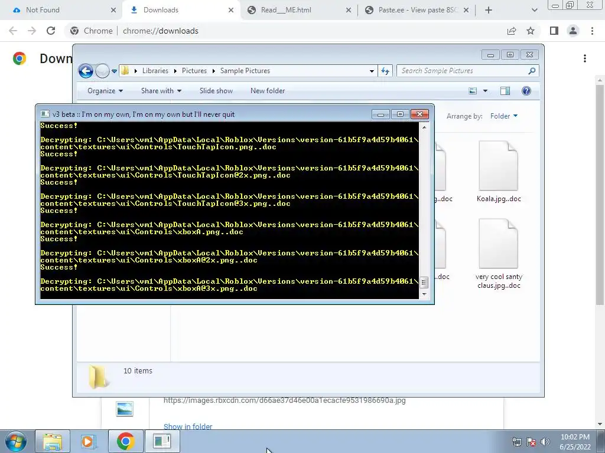Click Action Center flag tray icon
The image size is (605, 453).
531,442
